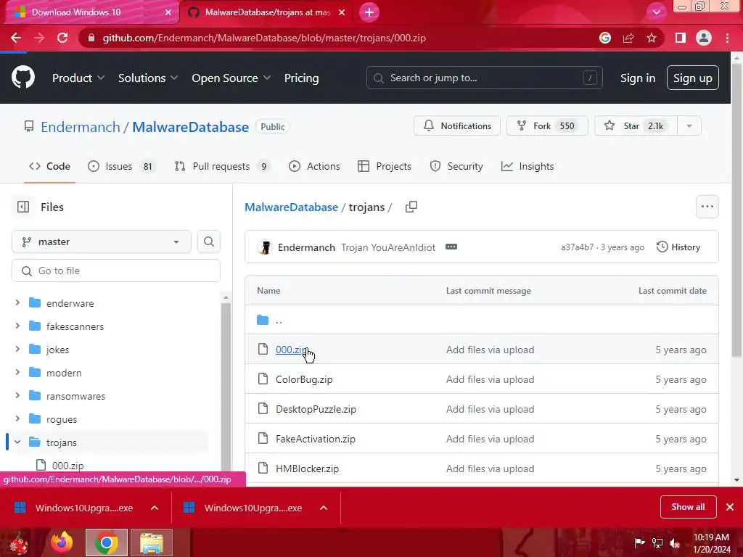Open second Windows10Upgra download options arrow

(324, 508)
